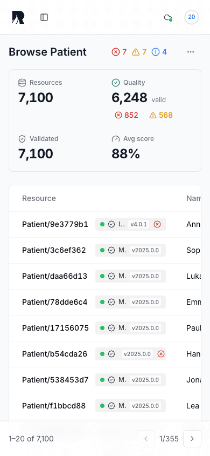
Task: Click the 1–20 of 7,100 range text
Action: click(x=31, y=439)
